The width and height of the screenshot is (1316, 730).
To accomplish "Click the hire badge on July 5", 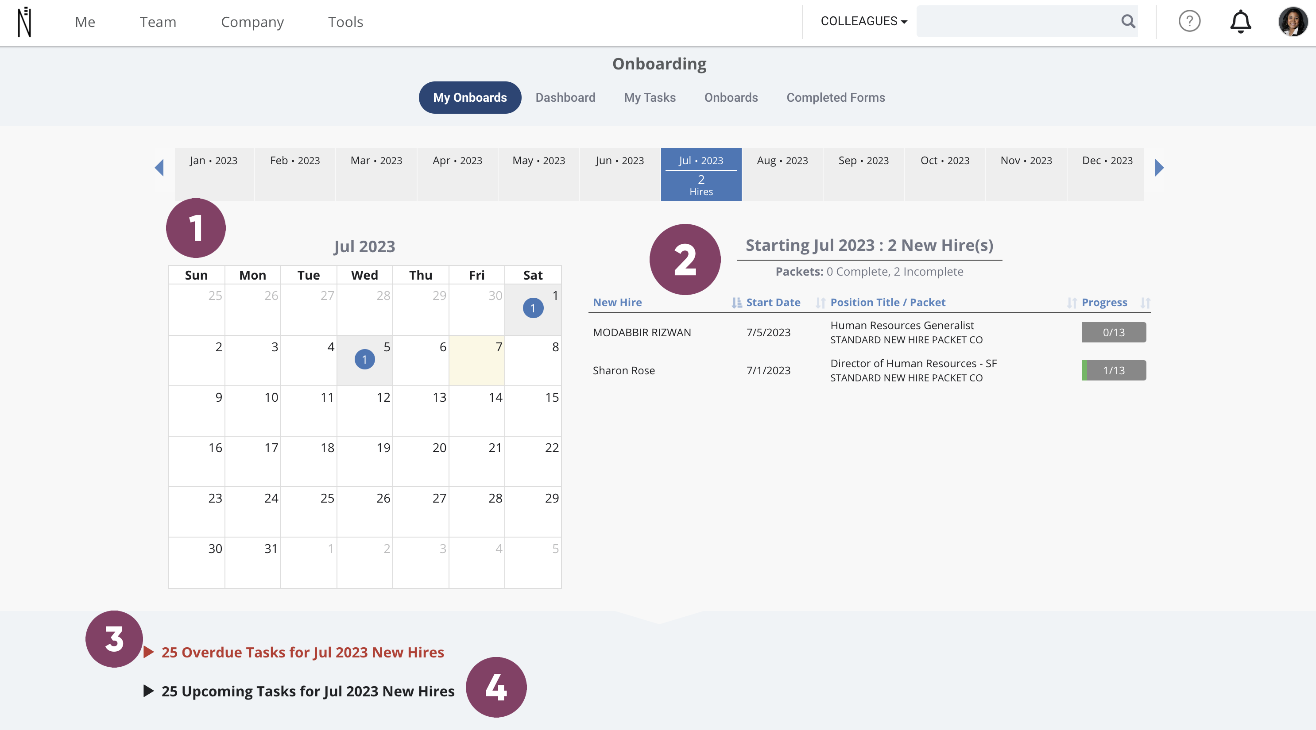I will (x=364, y=359).
